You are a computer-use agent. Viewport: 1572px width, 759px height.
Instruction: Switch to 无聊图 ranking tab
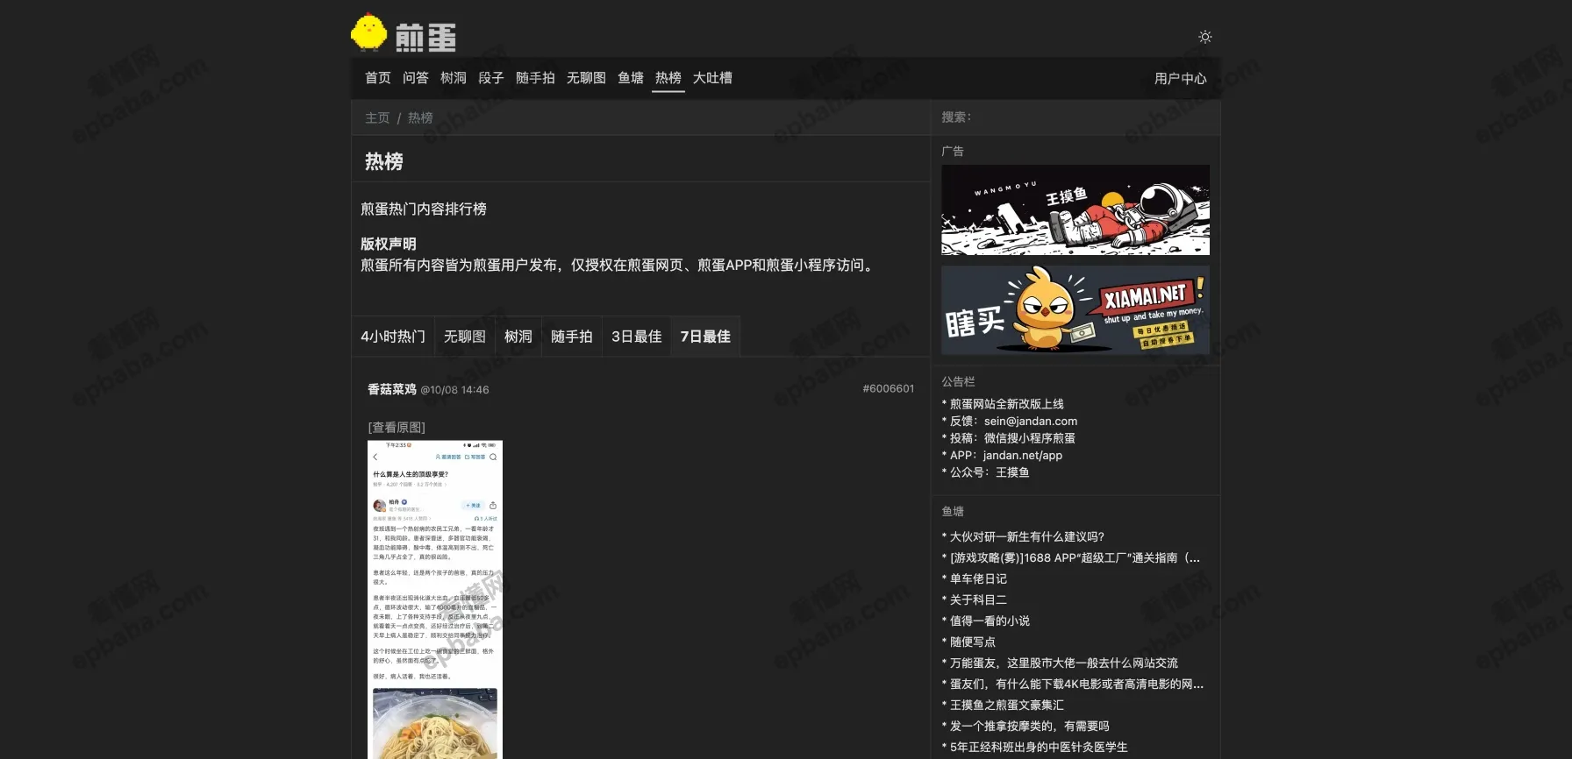(x=465, y=337)
